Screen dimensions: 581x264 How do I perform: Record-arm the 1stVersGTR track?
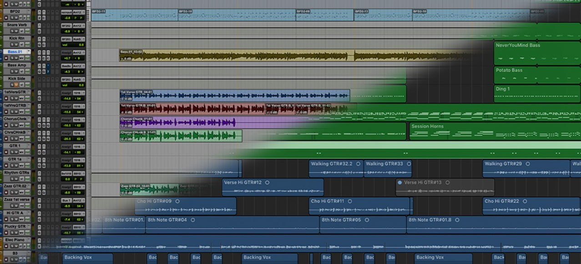click(x=6, y=98)
